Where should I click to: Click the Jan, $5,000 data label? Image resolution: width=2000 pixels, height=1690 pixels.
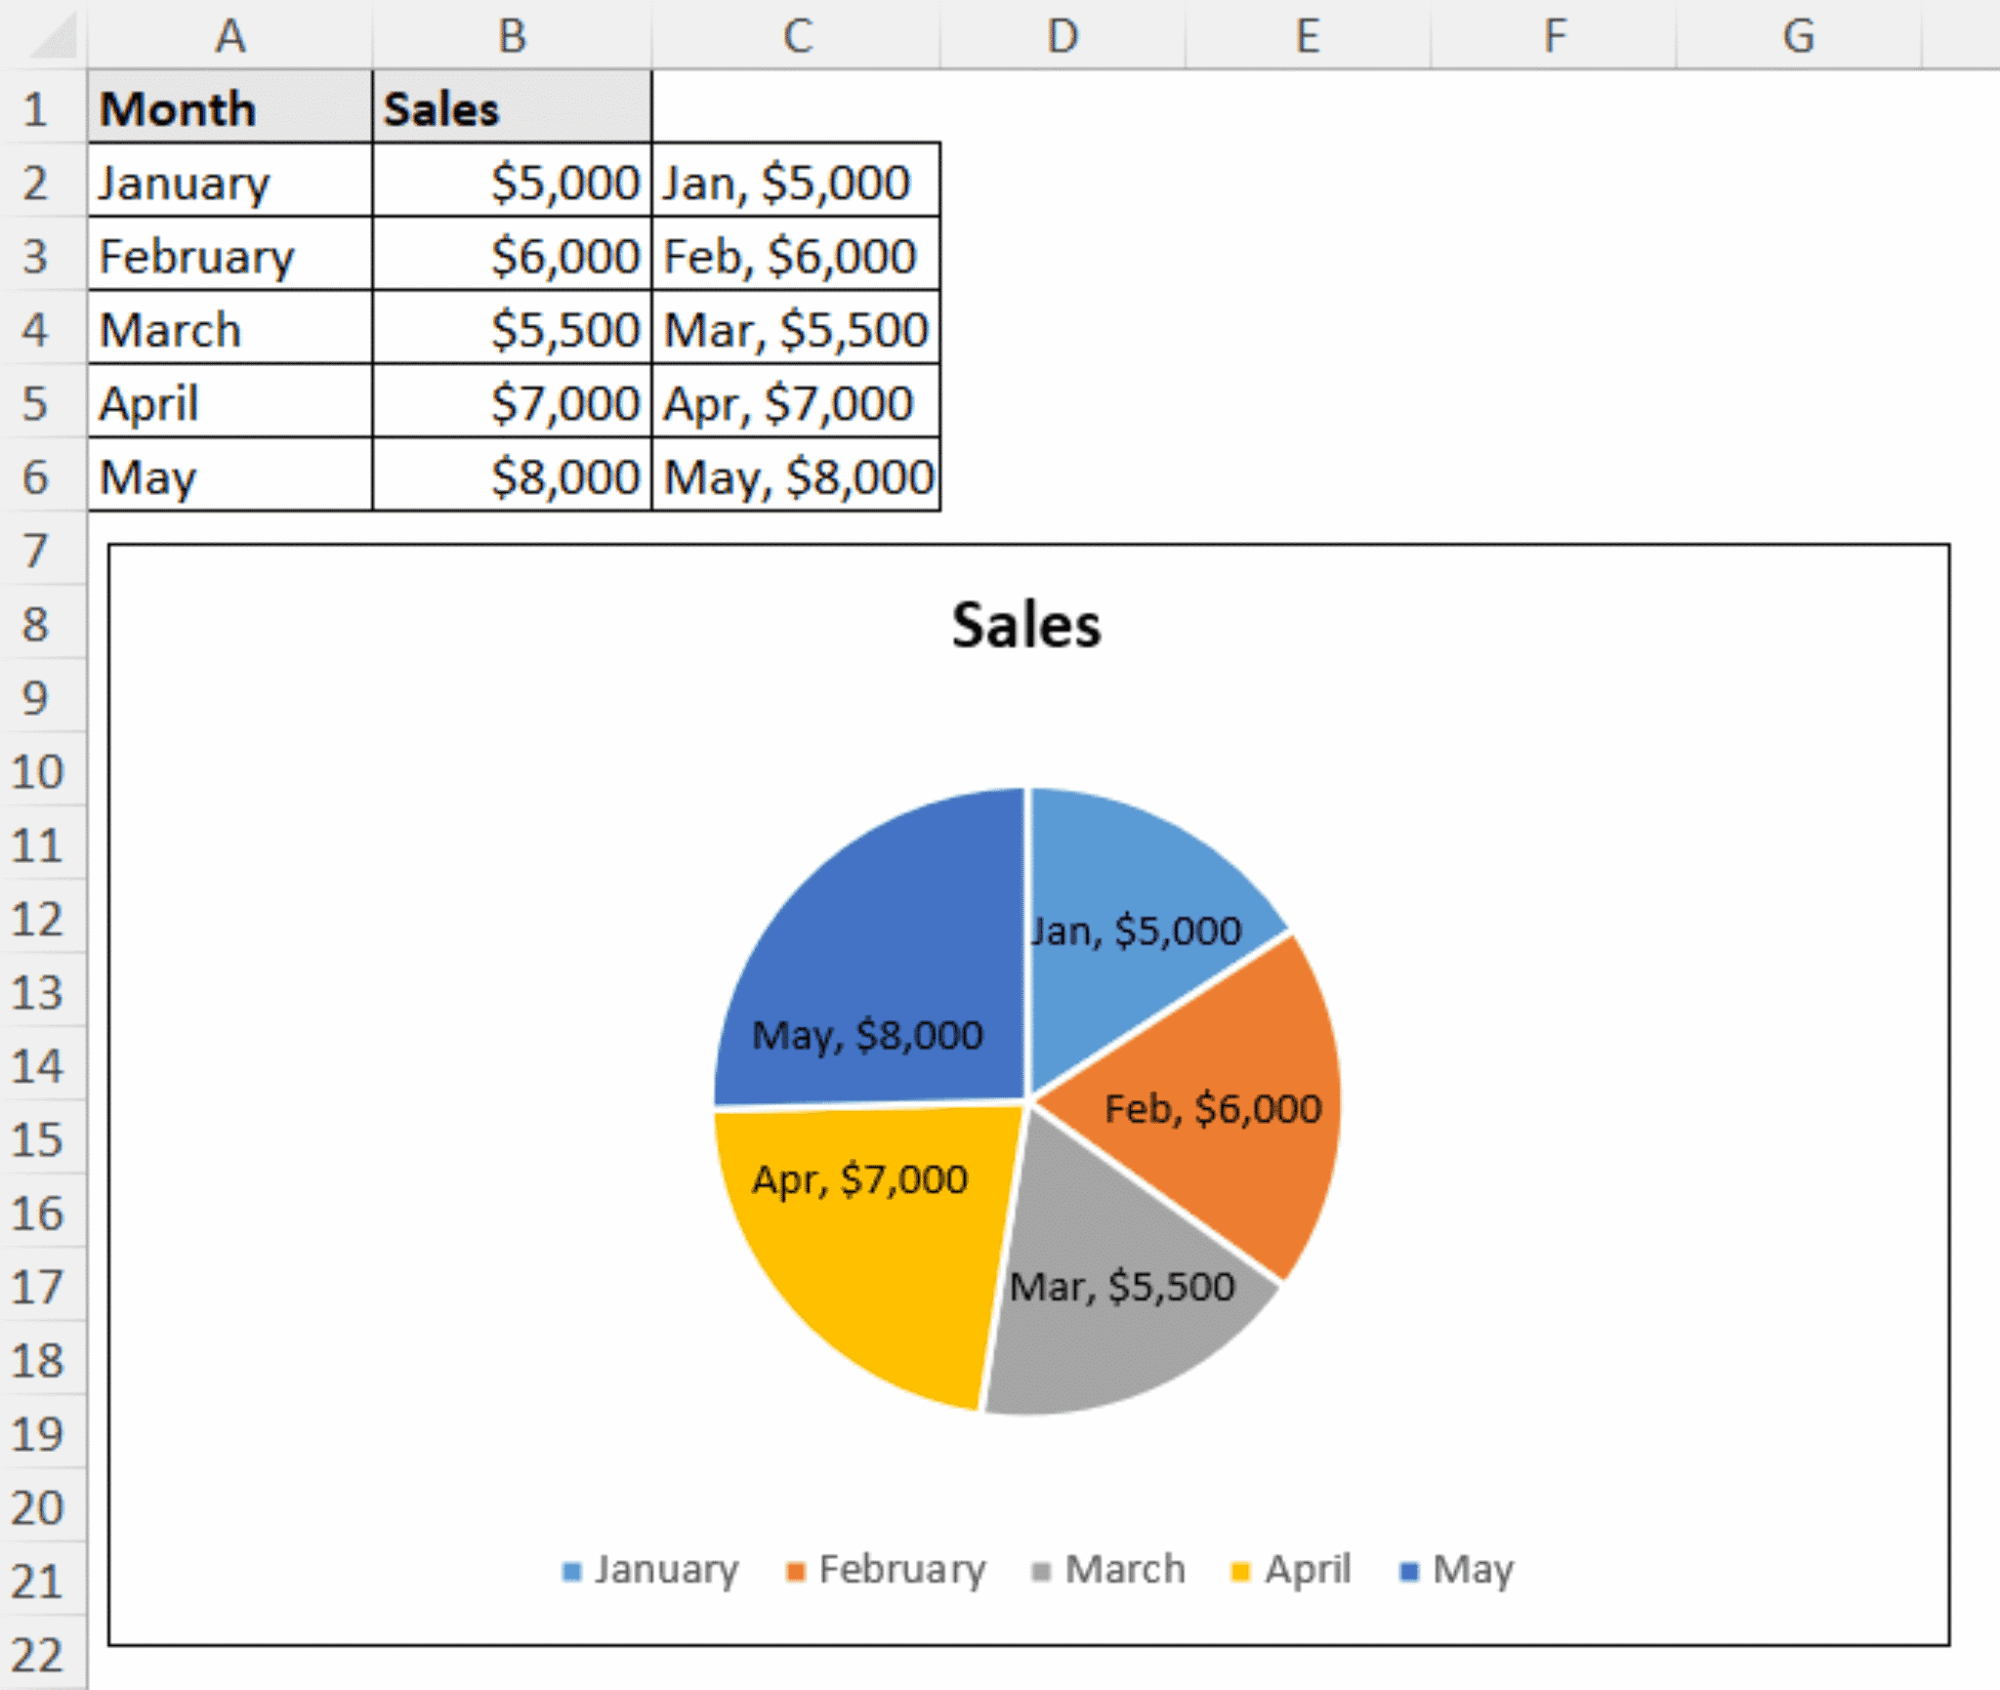[x=1136, y=930]
